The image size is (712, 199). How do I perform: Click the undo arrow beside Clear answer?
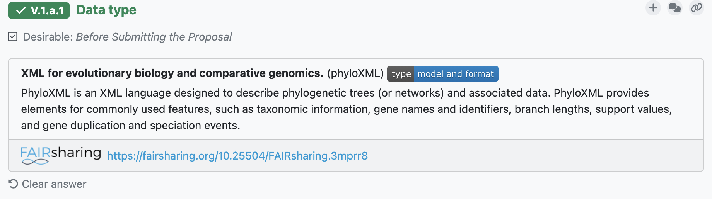click(x=13, y=184)
